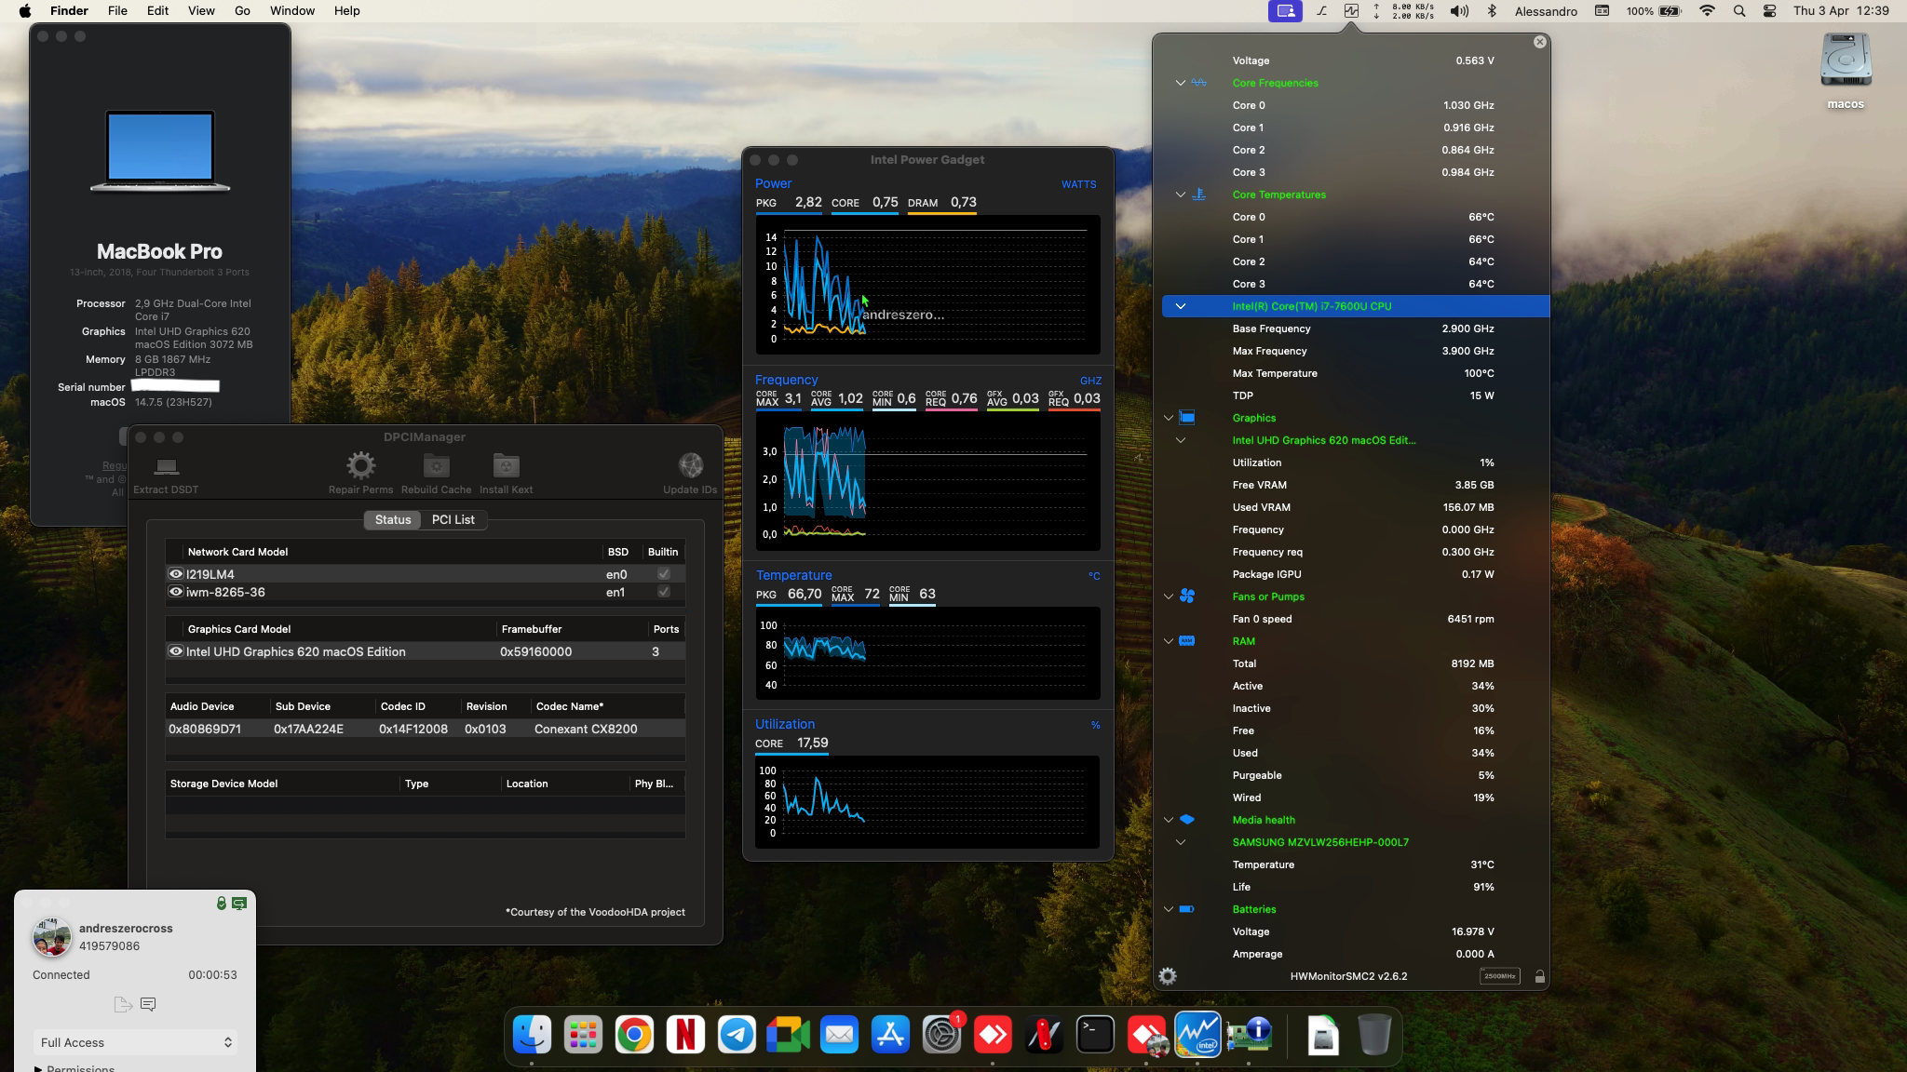Select Extract DSDT in DPCIManager
The image size is (1907, 1072).
[x=167, y=471]
